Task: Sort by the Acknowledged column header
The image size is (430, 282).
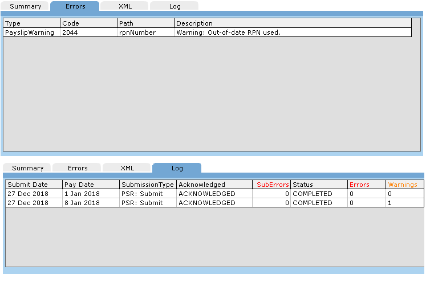Action: (214, 185)
